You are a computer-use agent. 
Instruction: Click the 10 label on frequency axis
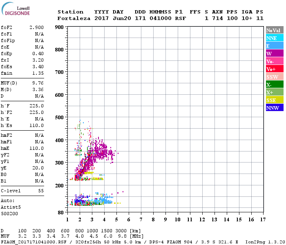point(178,220)
